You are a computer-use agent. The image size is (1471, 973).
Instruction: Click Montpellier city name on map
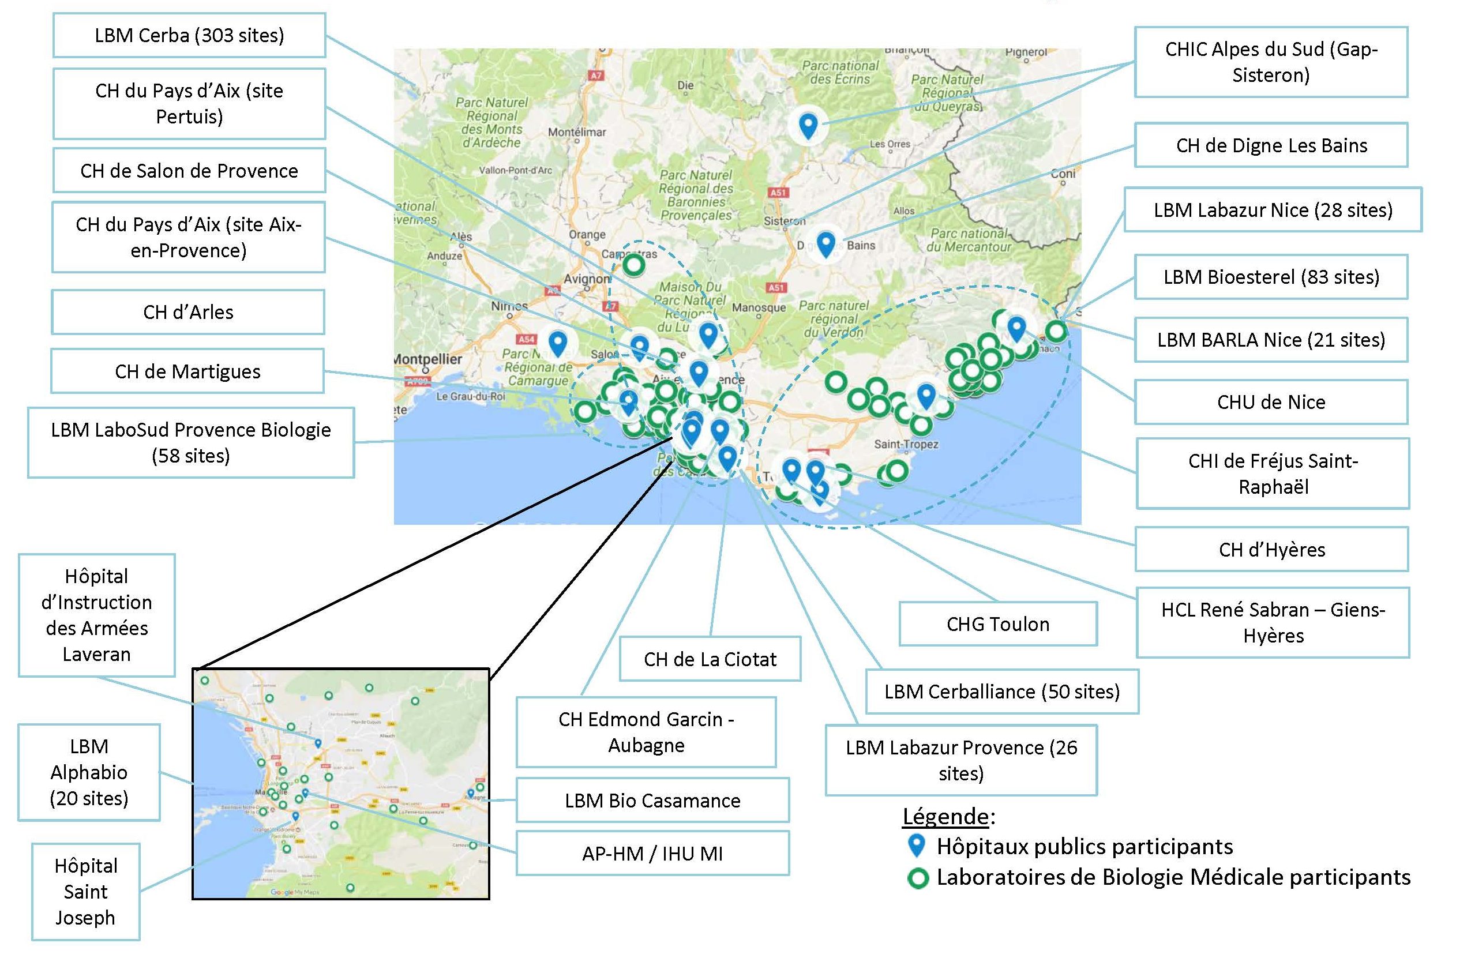428,359
